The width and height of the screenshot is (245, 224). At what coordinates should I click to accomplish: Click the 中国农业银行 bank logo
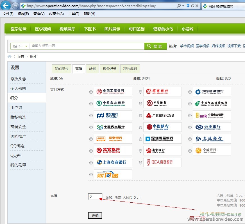113,103
